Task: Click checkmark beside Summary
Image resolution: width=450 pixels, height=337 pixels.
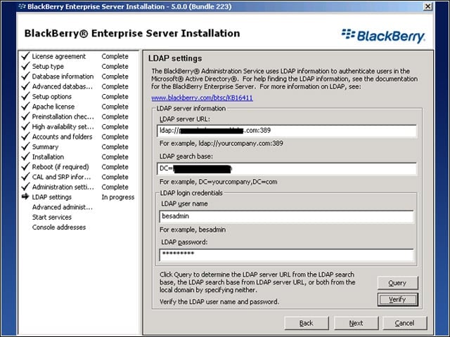Action: 25,146
